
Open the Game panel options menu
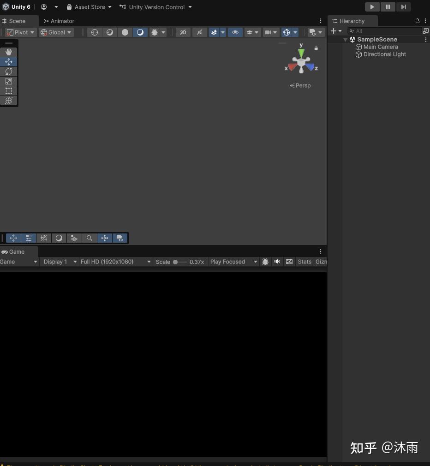320,251
